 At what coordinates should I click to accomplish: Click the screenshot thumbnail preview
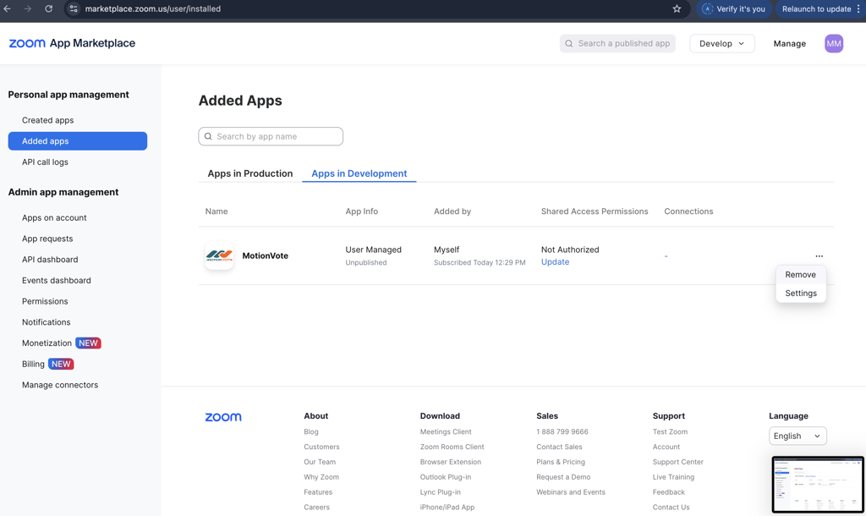tap(818, 485)
